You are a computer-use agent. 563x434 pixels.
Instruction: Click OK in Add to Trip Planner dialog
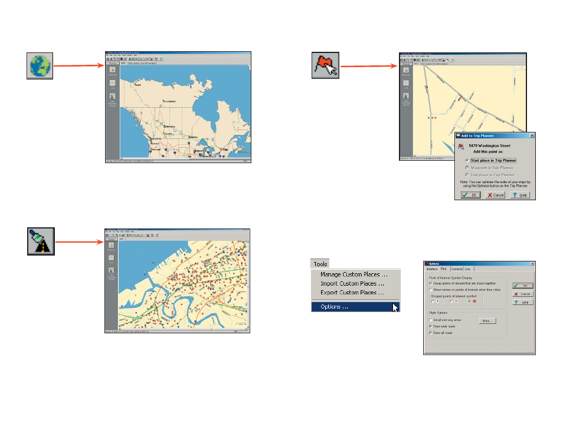[x=471, y=195]
